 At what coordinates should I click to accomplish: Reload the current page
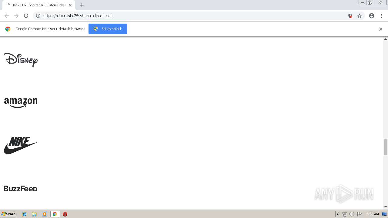(26, 16)
